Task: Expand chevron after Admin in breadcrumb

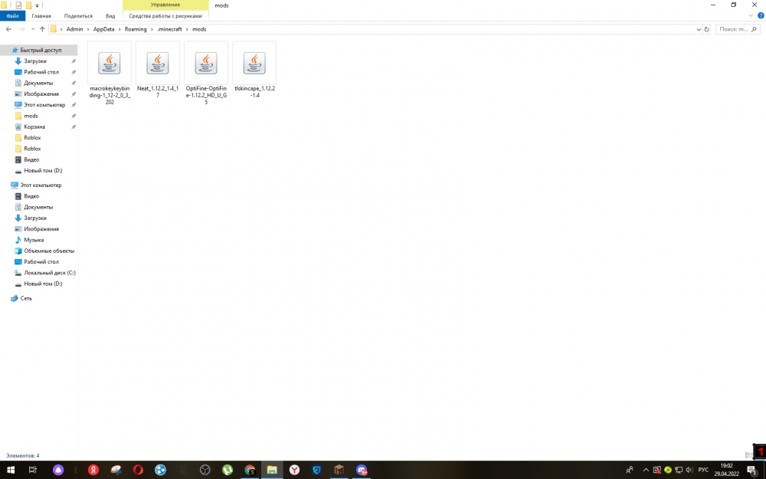Action: (88, 29)
